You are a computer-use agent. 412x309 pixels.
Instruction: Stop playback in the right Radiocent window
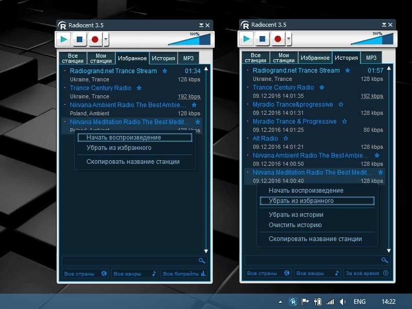click(262, 39)
